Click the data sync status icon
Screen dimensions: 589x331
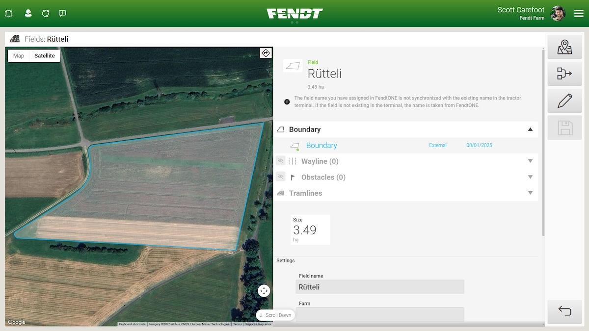pyautogui.click(x=45, y=13)
